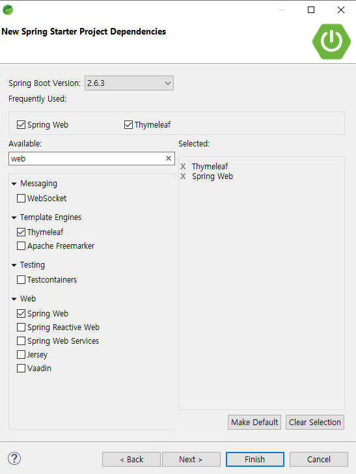
Task: Collapse the Messaging category
Action: point(14,184)
